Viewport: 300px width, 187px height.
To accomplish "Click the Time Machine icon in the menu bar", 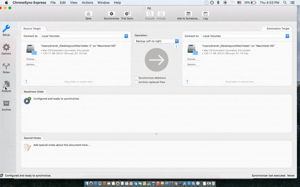I will click(x=206, y=2).
